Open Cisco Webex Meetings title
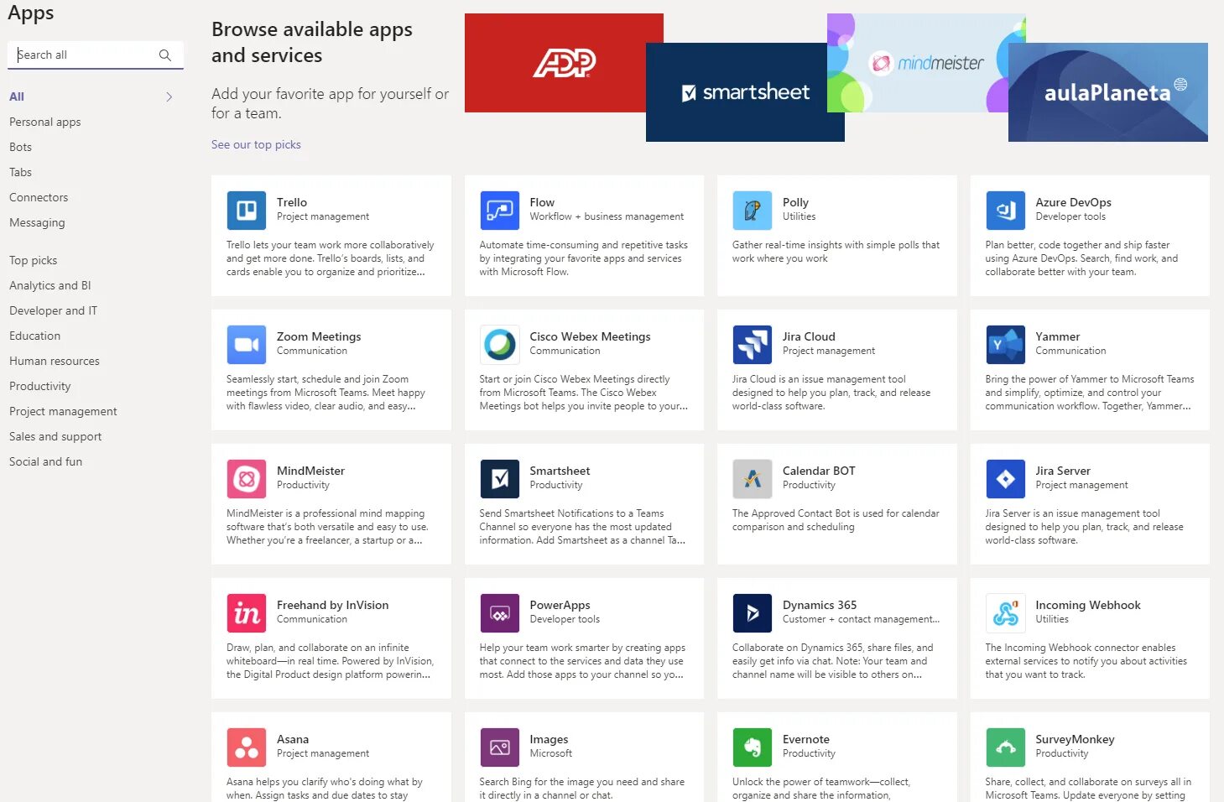 590,336
